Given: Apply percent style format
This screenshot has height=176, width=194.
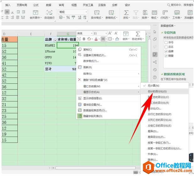Looking at the screenshot, I should coord(68,18).
